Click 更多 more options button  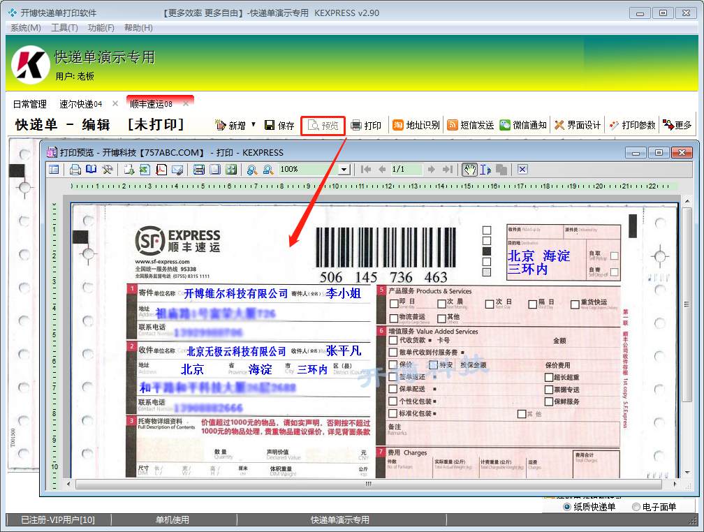click(x=677, y=125)
